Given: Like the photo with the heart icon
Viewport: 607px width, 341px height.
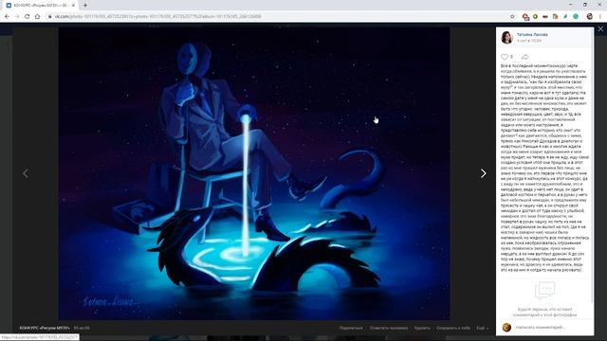Looking at the screenshot, I should [x=505, y=57].
